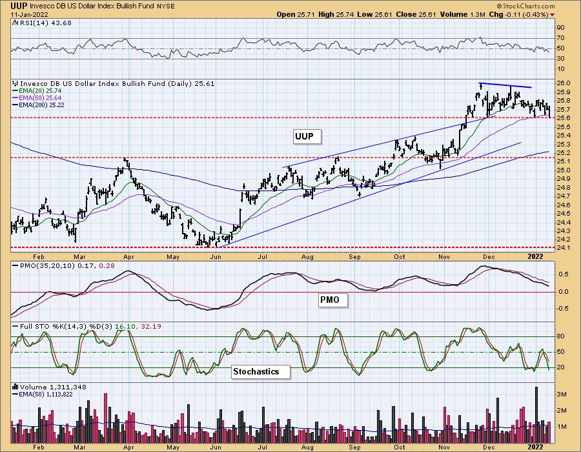Image resolution: width=581 pixels, height=452 pixels.
Task: Click the PMO annotation box
Action: [x=333, y=300]
